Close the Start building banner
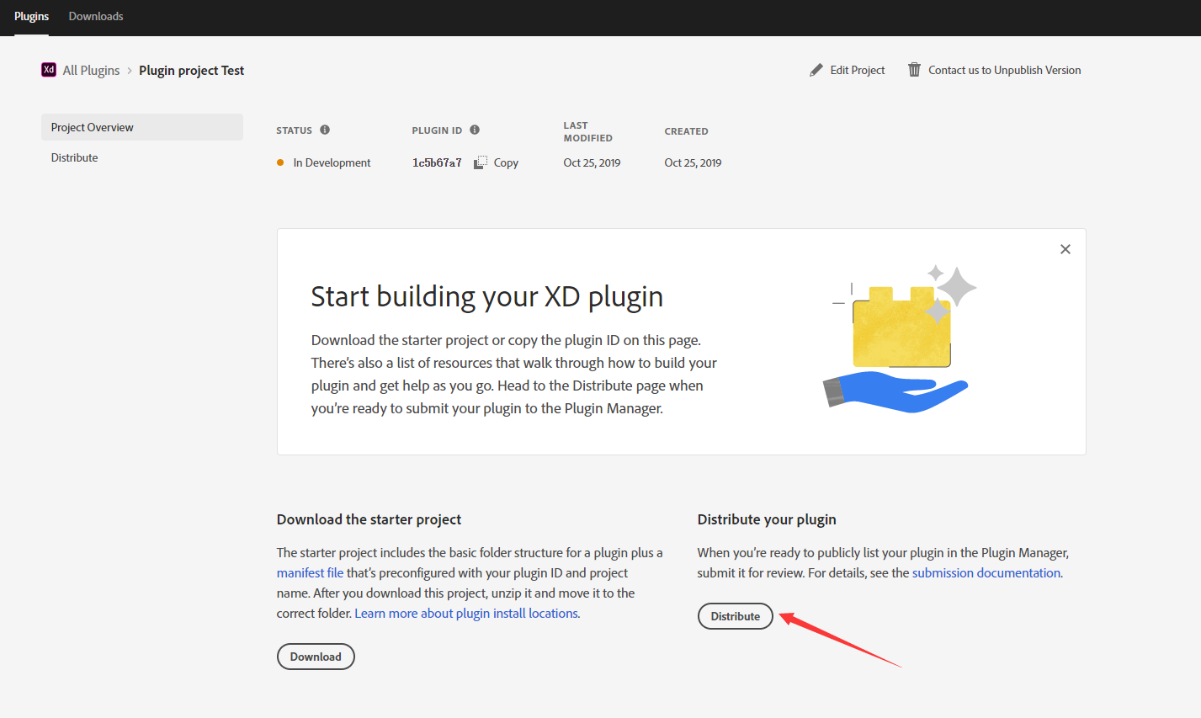The height and width of the screenshot is (718, 1201). (x=1065, y=249)
